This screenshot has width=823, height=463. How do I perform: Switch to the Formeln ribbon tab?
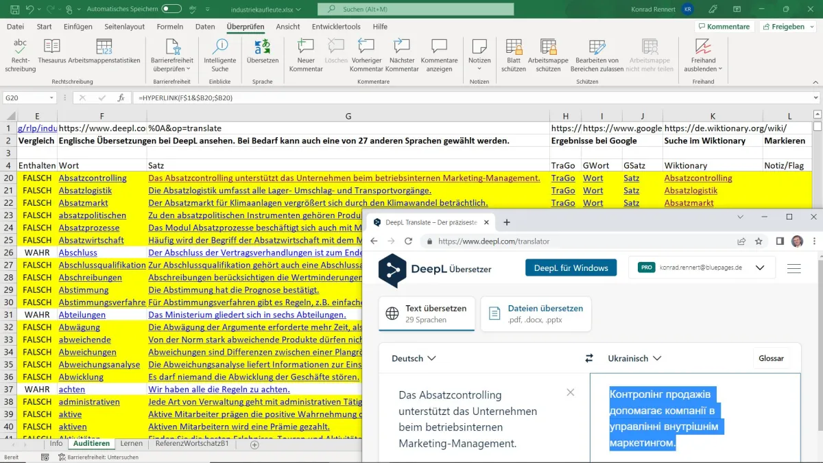169,27
